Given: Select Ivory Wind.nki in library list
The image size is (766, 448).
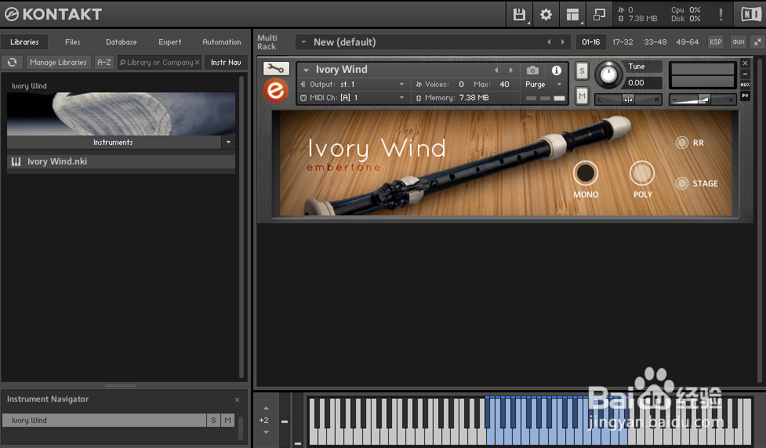Looking at the screenshot, I should point(122,161).
